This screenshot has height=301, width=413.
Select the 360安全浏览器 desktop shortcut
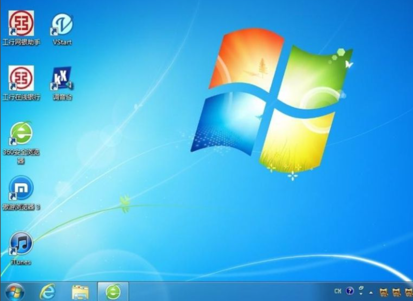(x=21, y=143)
